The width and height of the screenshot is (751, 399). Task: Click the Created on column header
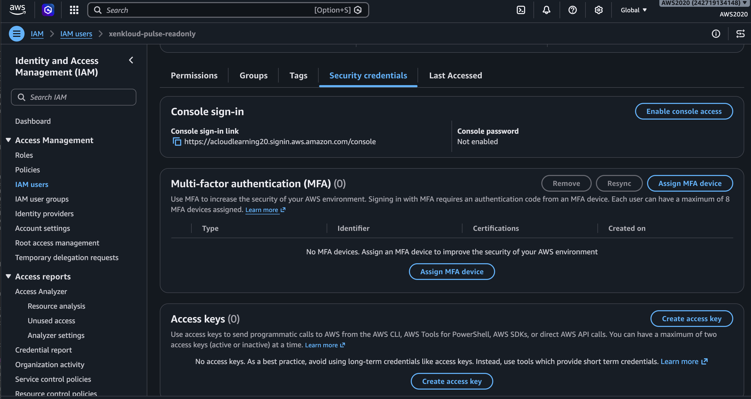coord(627,228)
